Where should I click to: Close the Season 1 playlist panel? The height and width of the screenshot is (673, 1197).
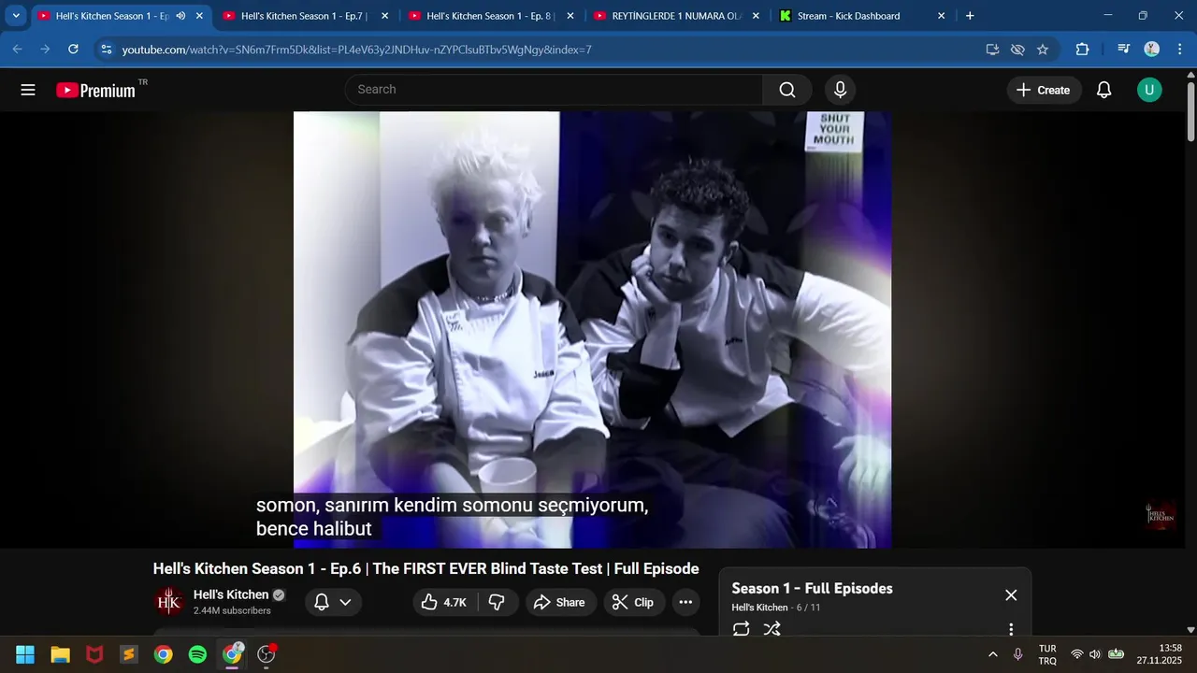point(1011,595)
